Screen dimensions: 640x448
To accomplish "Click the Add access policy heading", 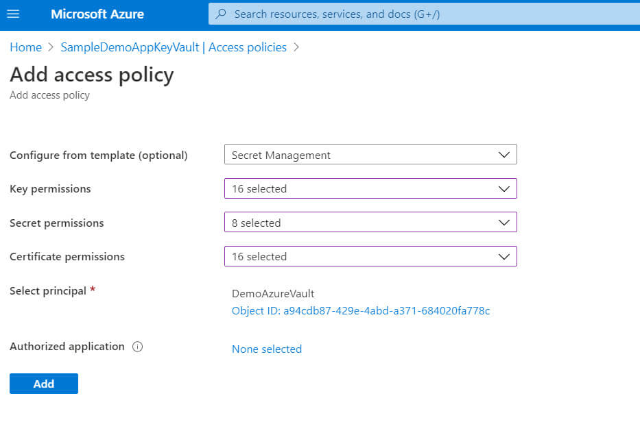I will [92, 75].
